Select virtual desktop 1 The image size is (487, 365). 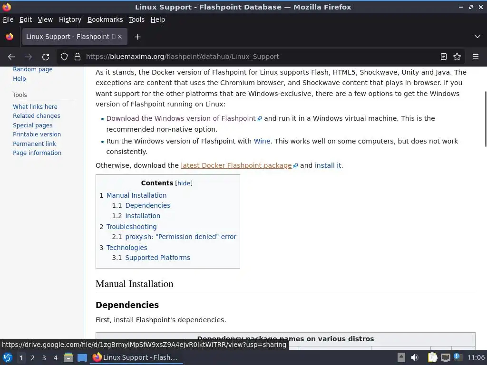click(21, 358)
